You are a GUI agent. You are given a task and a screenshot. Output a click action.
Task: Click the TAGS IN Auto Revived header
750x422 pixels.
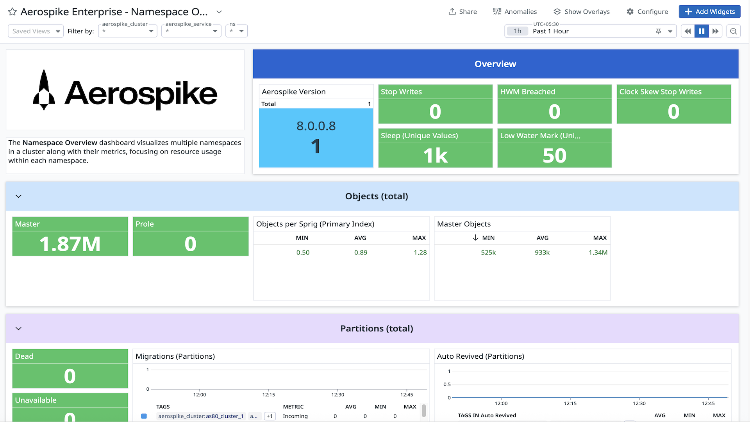[x=487, y=416]
